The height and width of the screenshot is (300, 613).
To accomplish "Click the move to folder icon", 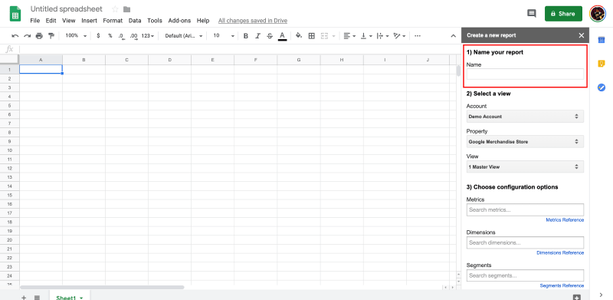I will [126, 9].
